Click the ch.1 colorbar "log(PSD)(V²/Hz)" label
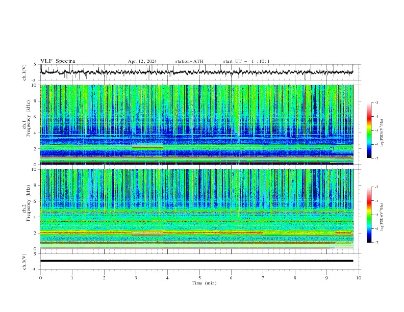The height and width of the screenshot is (312, 404). (382, 133)
